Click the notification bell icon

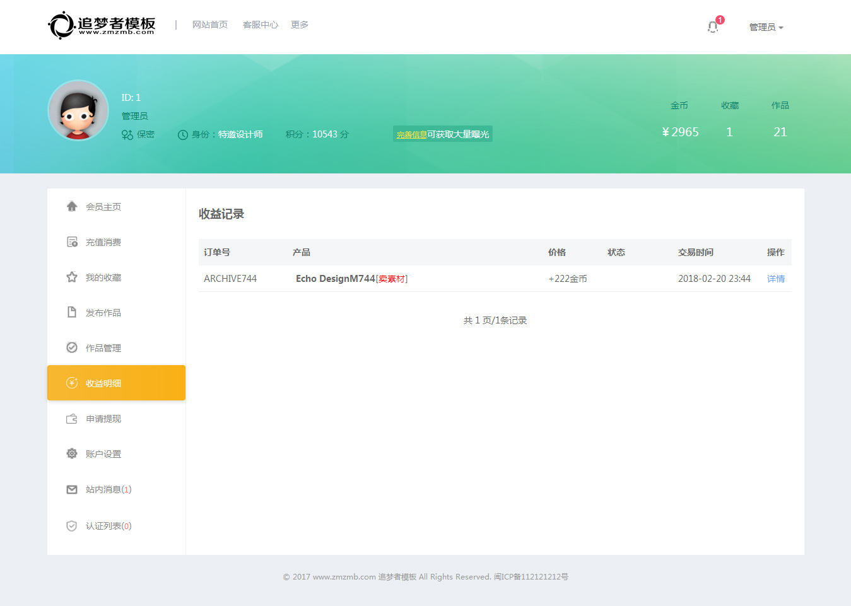coord(713,27)
